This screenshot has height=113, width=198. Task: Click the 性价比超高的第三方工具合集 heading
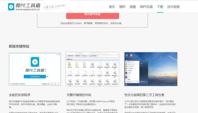click(144, 95)
